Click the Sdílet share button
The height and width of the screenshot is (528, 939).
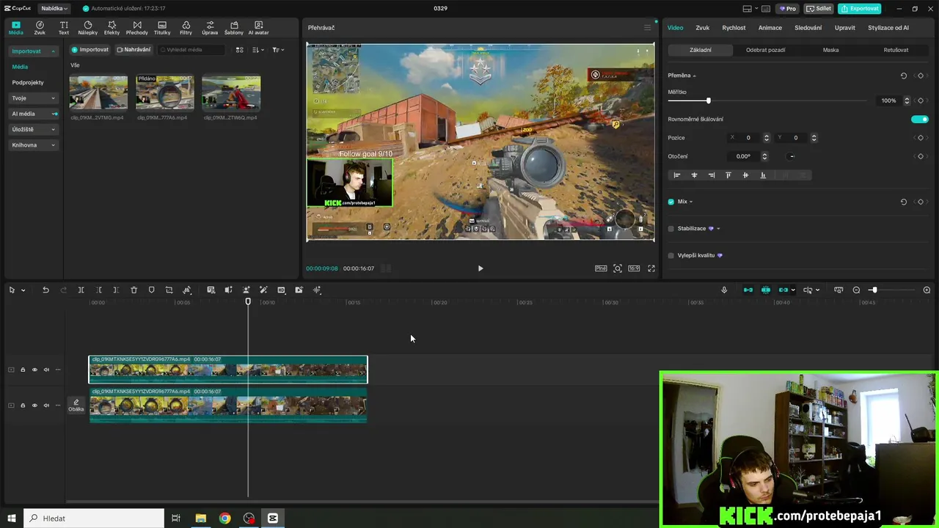[x=819, y=9]
